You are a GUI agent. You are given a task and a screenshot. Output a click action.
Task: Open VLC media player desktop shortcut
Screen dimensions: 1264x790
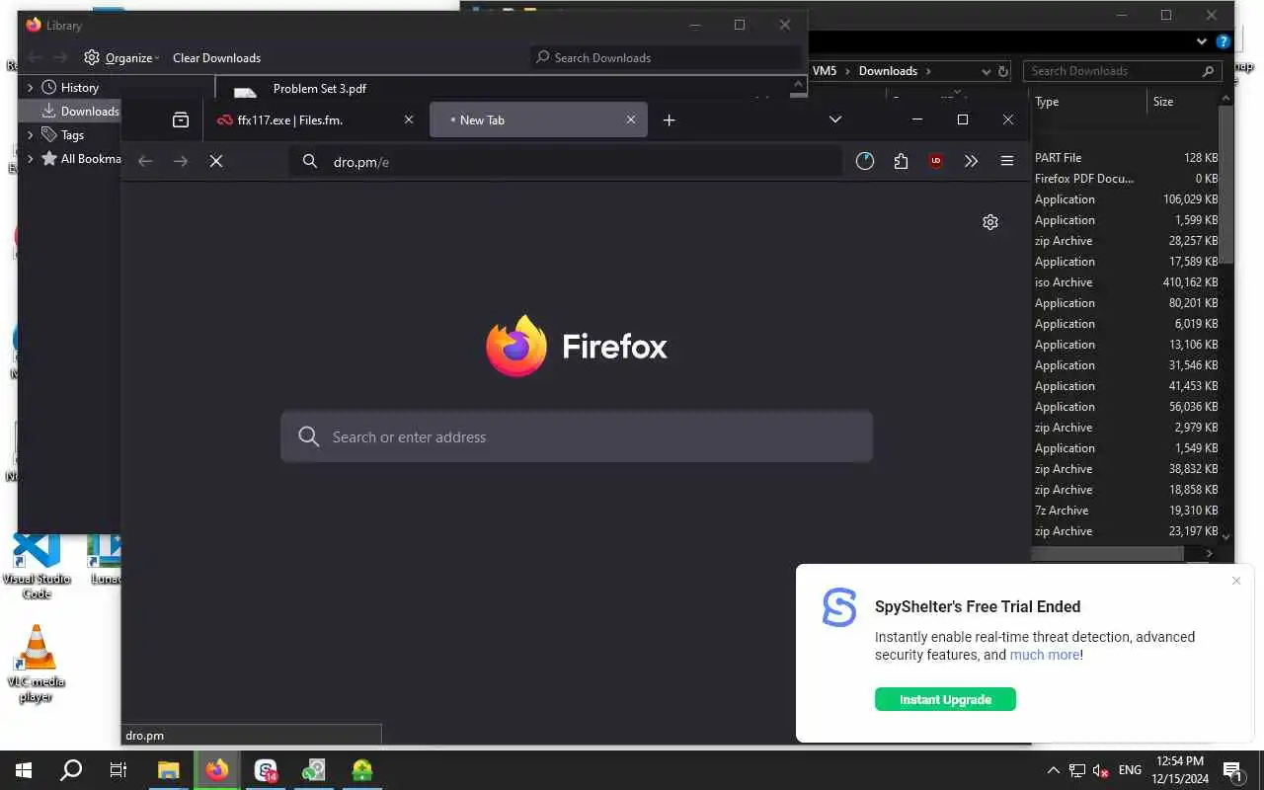click(x=36, y=664)
